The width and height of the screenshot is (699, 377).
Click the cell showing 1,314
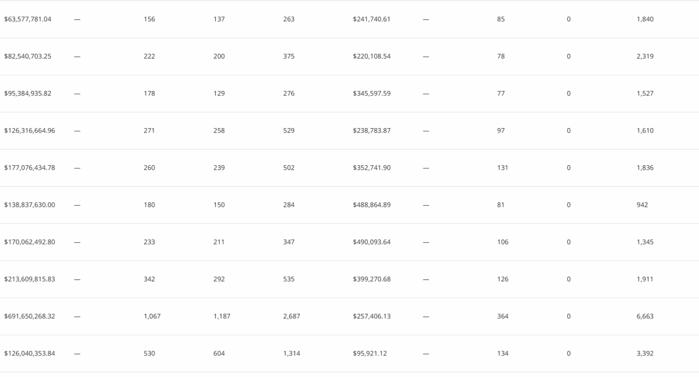tap(292, 354)
